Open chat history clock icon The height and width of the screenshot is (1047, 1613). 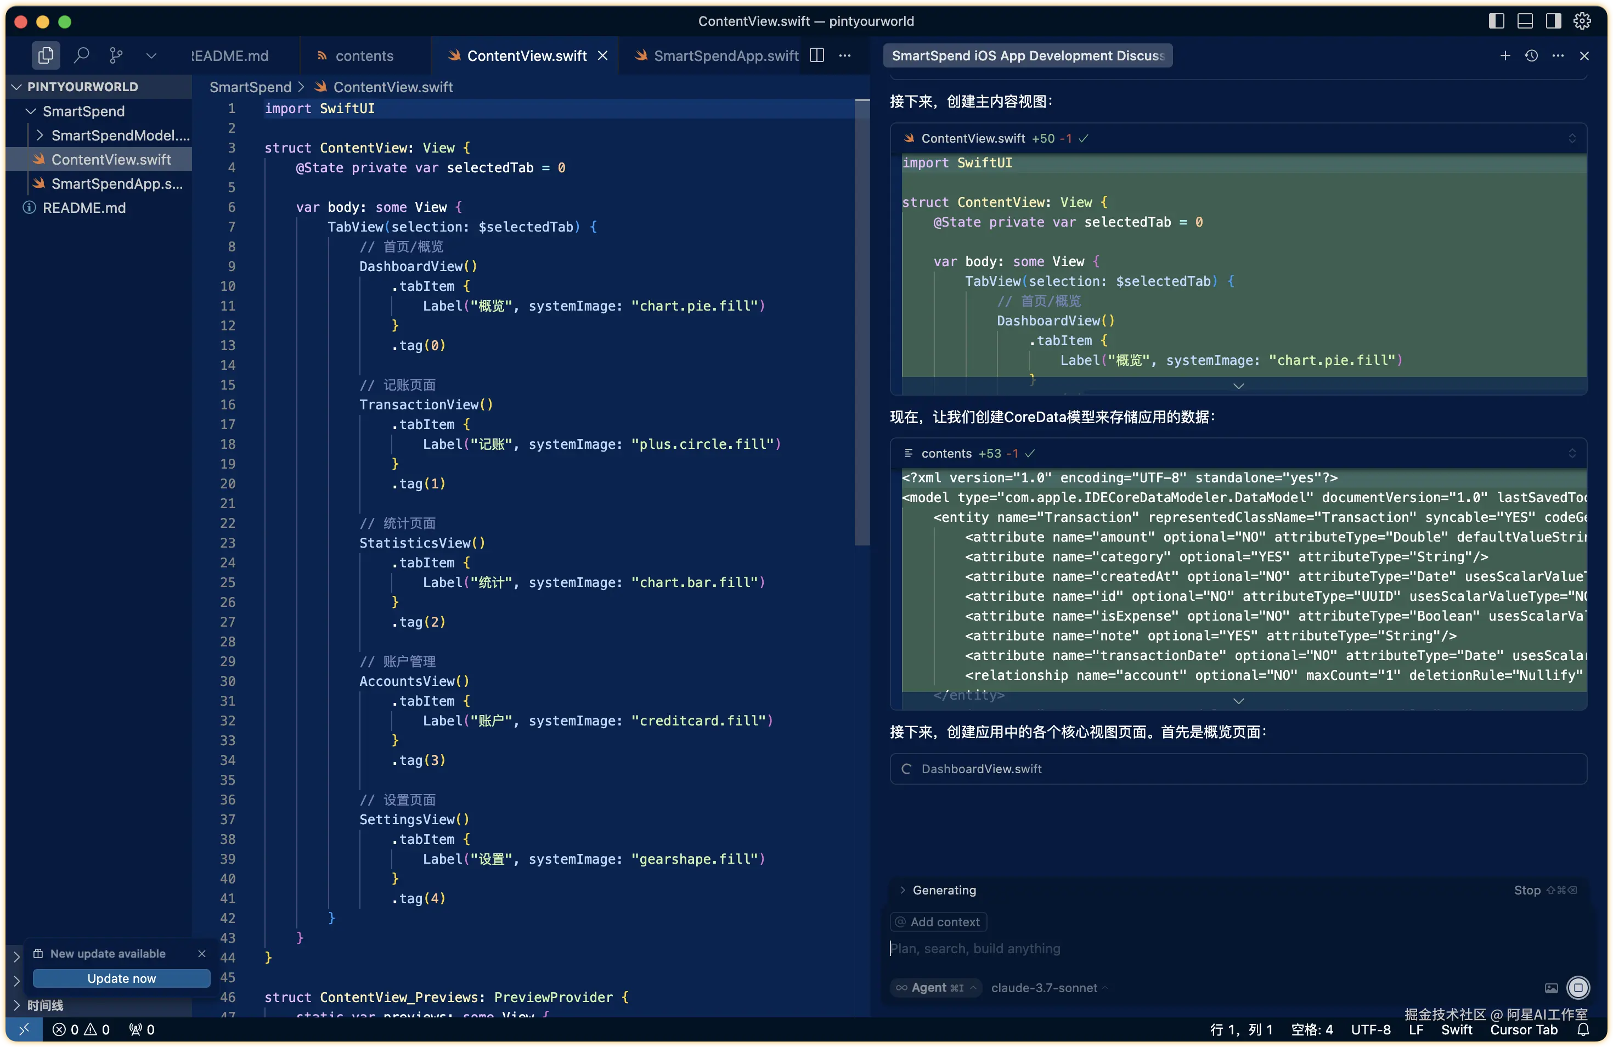pos(1531,55)
